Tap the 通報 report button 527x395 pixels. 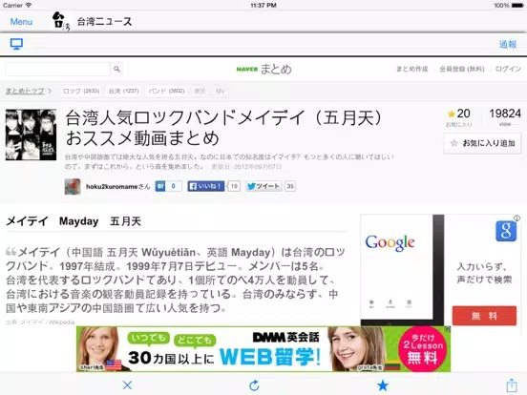(508, 44)
